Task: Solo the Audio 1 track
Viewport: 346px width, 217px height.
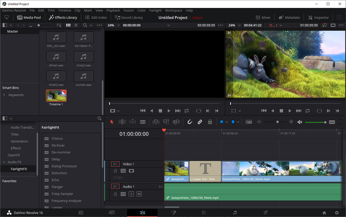Action: 131,194
